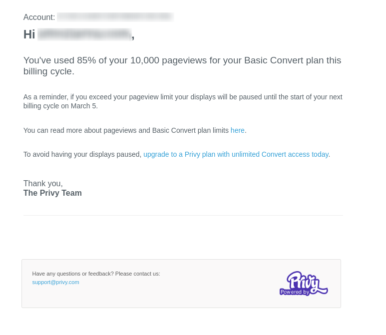Click the 'Account:' label
386x335 pixels.
[x=39, y=17]
